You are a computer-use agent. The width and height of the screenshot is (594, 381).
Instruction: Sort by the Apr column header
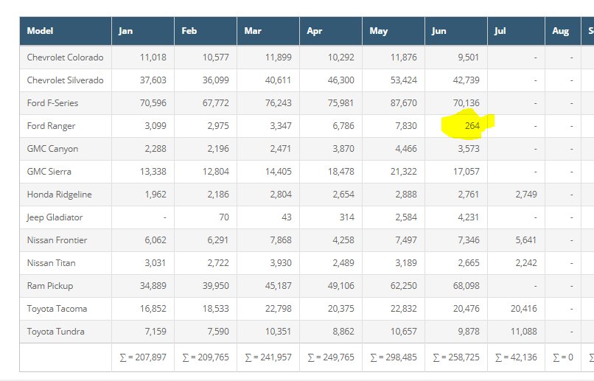(x=331, y=31)
